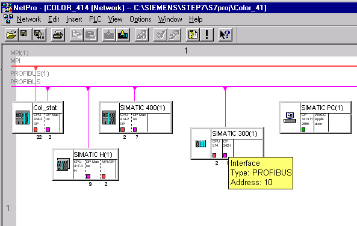Click the red MPI interface square in Col_stat
This screenshot has height=226, width=357.
coord(36,129)
